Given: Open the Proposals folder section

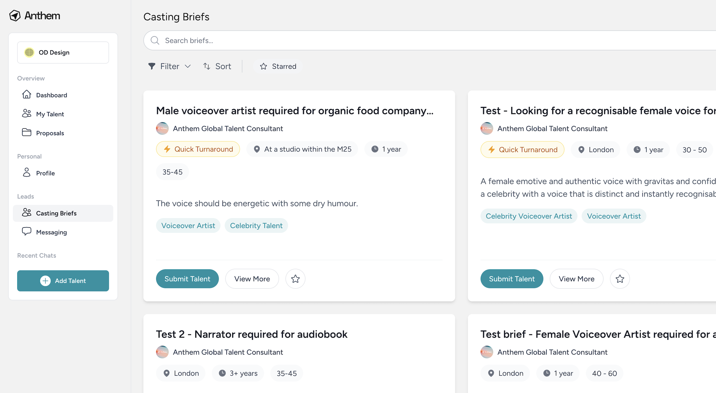Looking at the screenshot, I should click(50, 133).
